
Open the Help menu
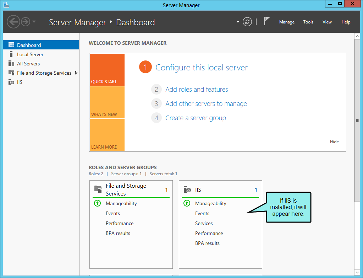coord(346,22)
